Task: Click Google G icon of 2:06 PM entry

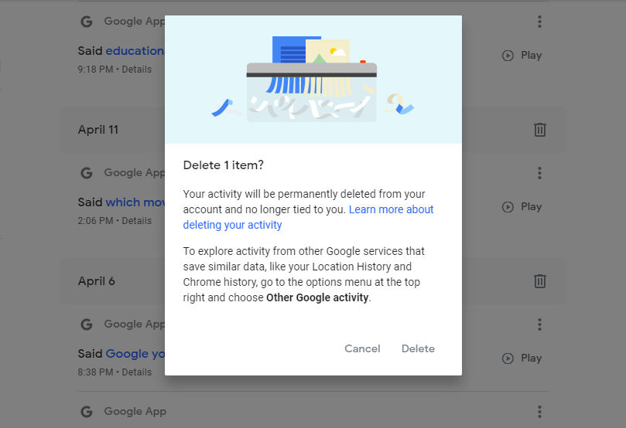Action: coord(87,173)
